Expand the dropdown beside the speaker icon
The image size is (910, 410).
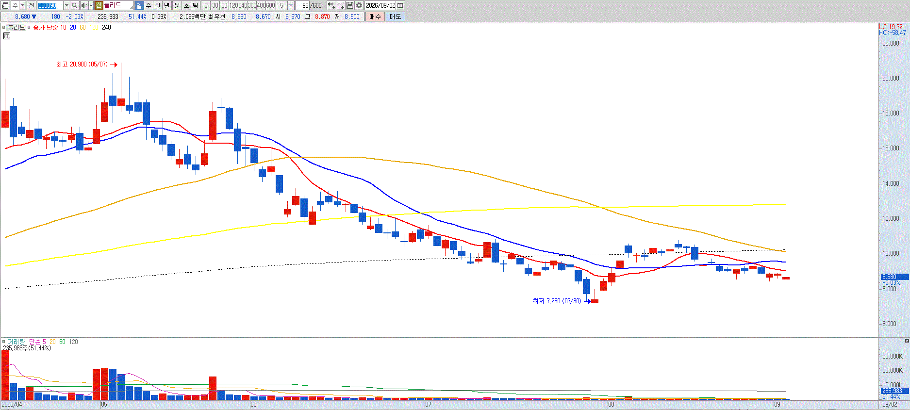click(x=91, y=5)
